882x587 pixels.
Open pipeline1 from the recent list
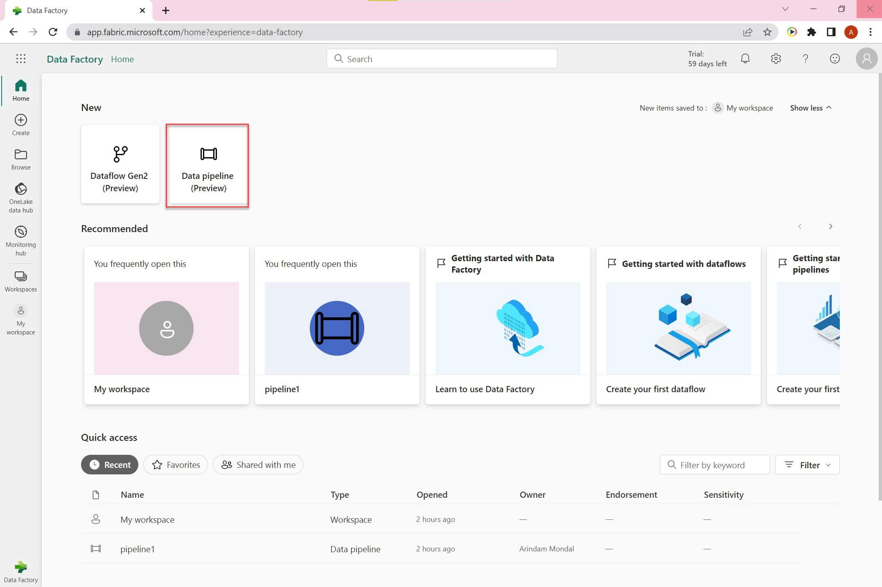[x=138, y=549]
